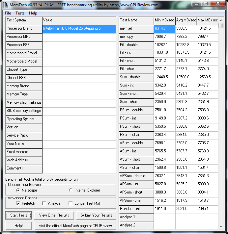Click the Fill - char min value 2771.7
228x234 pixels.
(x=165, y=69)
